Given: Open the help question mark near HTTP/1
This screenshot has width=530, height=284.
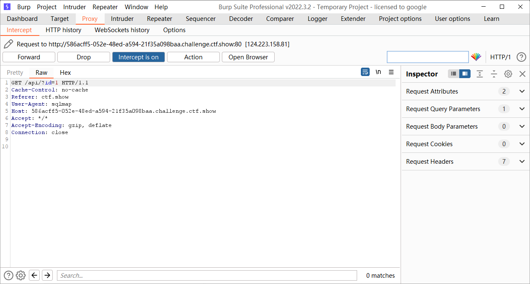Looking at the screenshot, I should point(521,57).
